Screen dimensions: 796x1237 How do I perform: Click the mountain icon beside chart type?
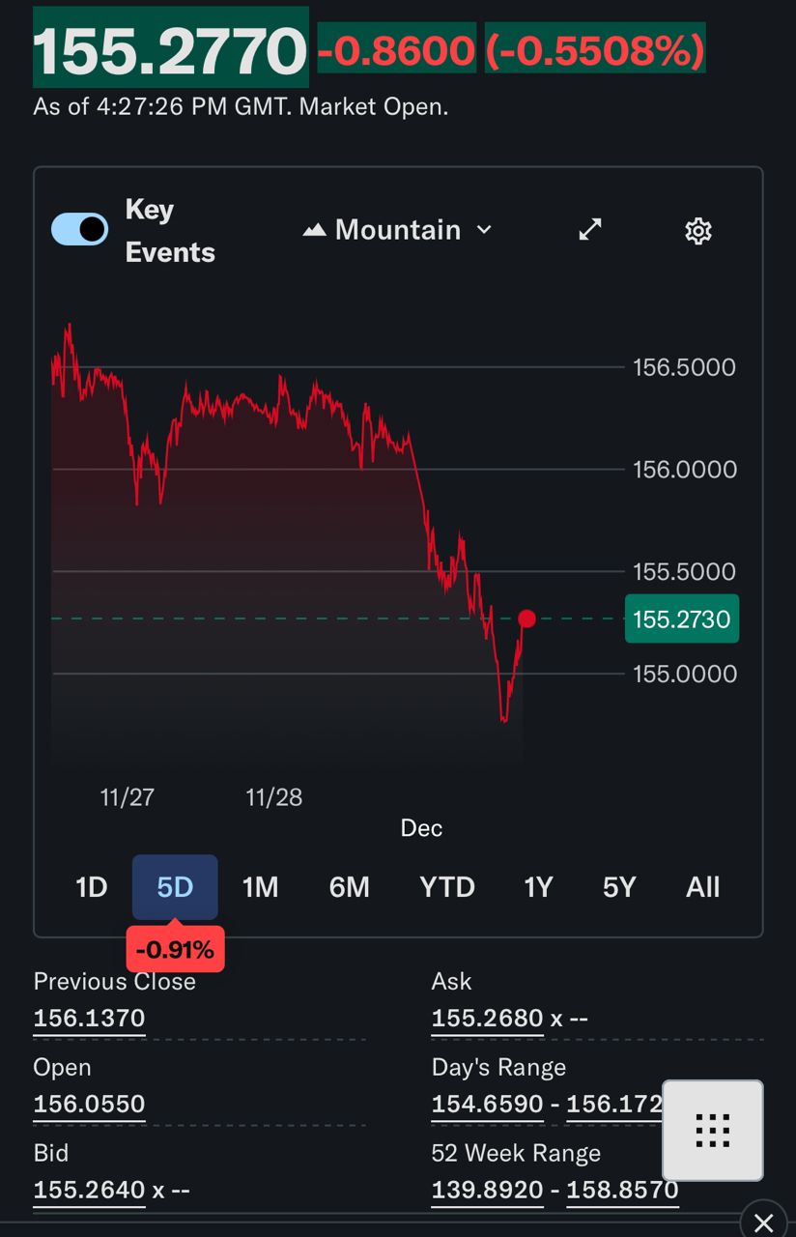(x=314, y=230)
